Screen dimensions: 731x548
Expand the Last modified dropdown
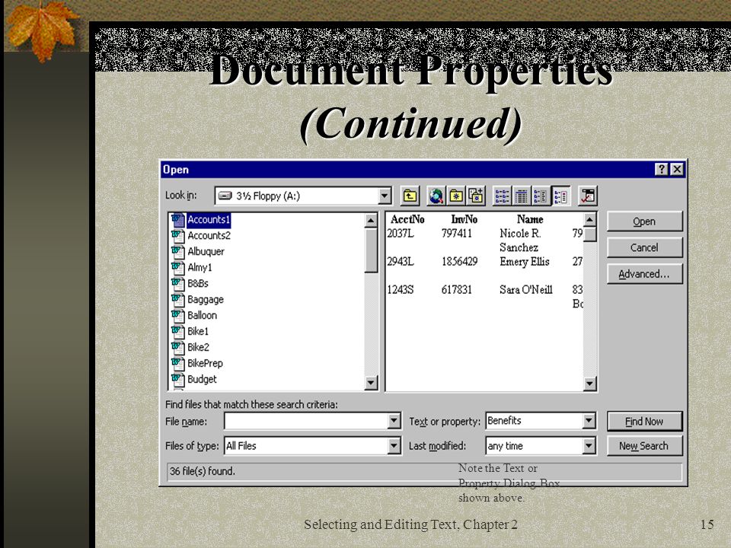[589, 446]
